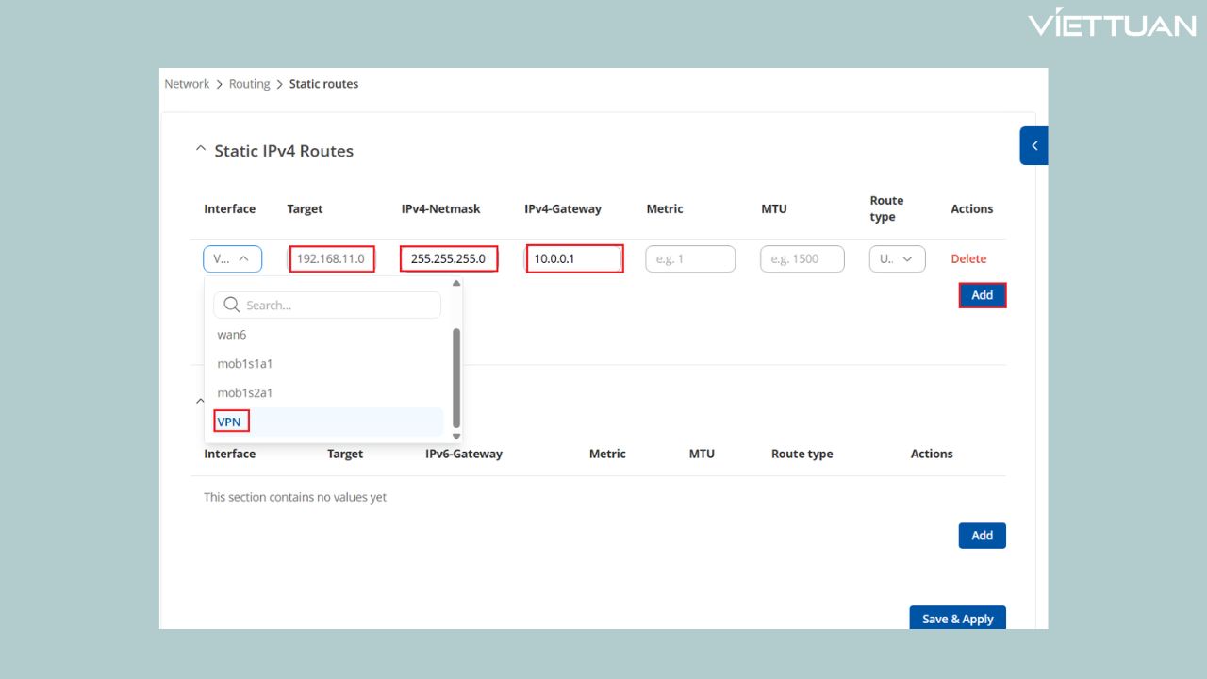Screen dimensions: 1207x679
Task: Click the MTU input field
Action: (x=802, y=258)
